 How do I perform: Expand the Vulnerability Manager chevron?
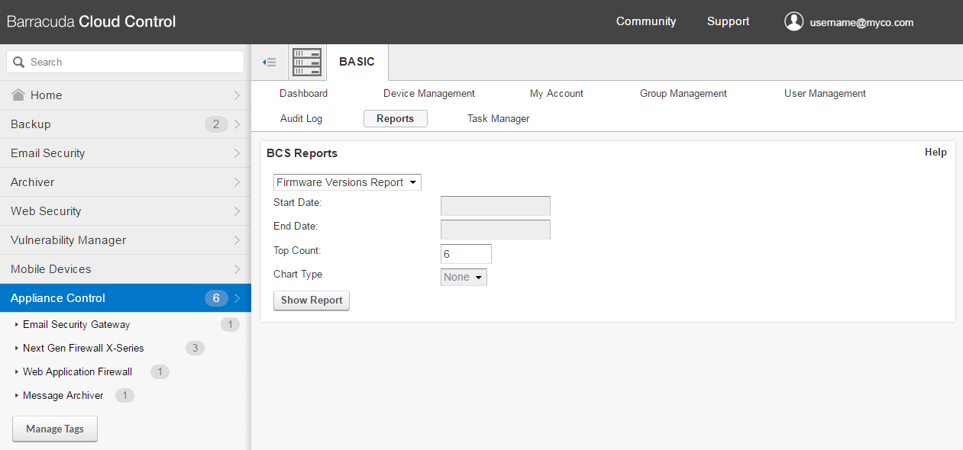237,240
